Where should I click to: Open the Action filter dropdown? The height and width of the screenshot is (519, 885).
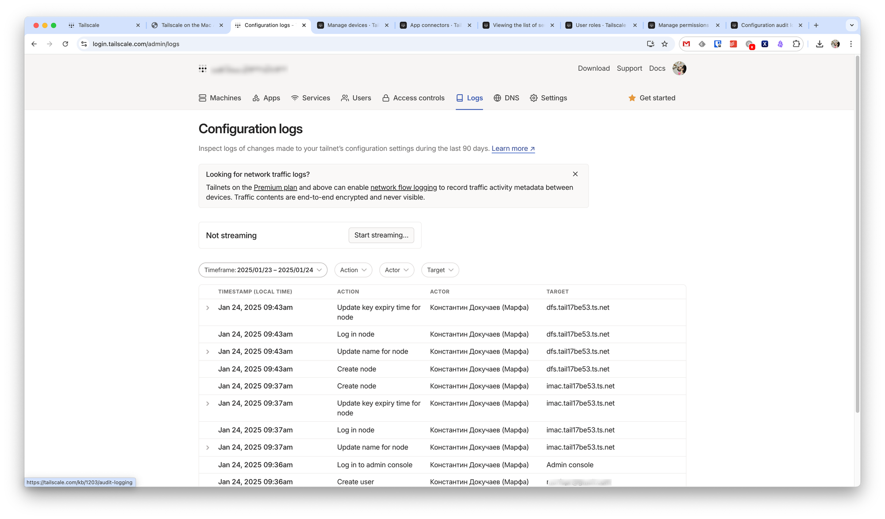[x=353, y=270]
